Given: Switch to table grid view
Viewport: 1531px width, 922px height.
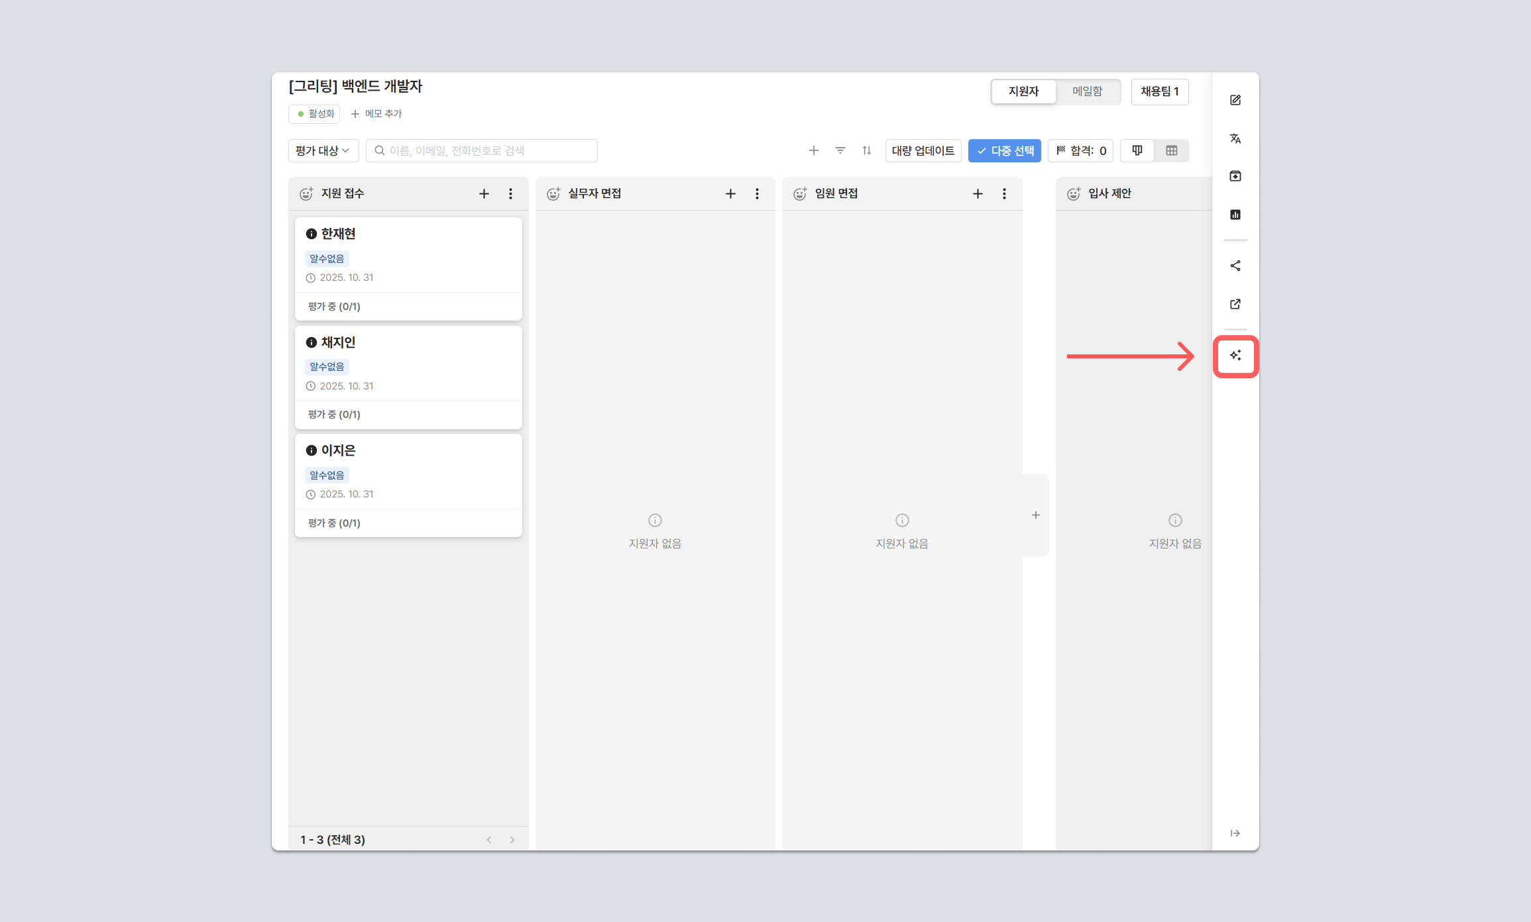Looking at the screenshot, I should click(x=1172, y=150).
